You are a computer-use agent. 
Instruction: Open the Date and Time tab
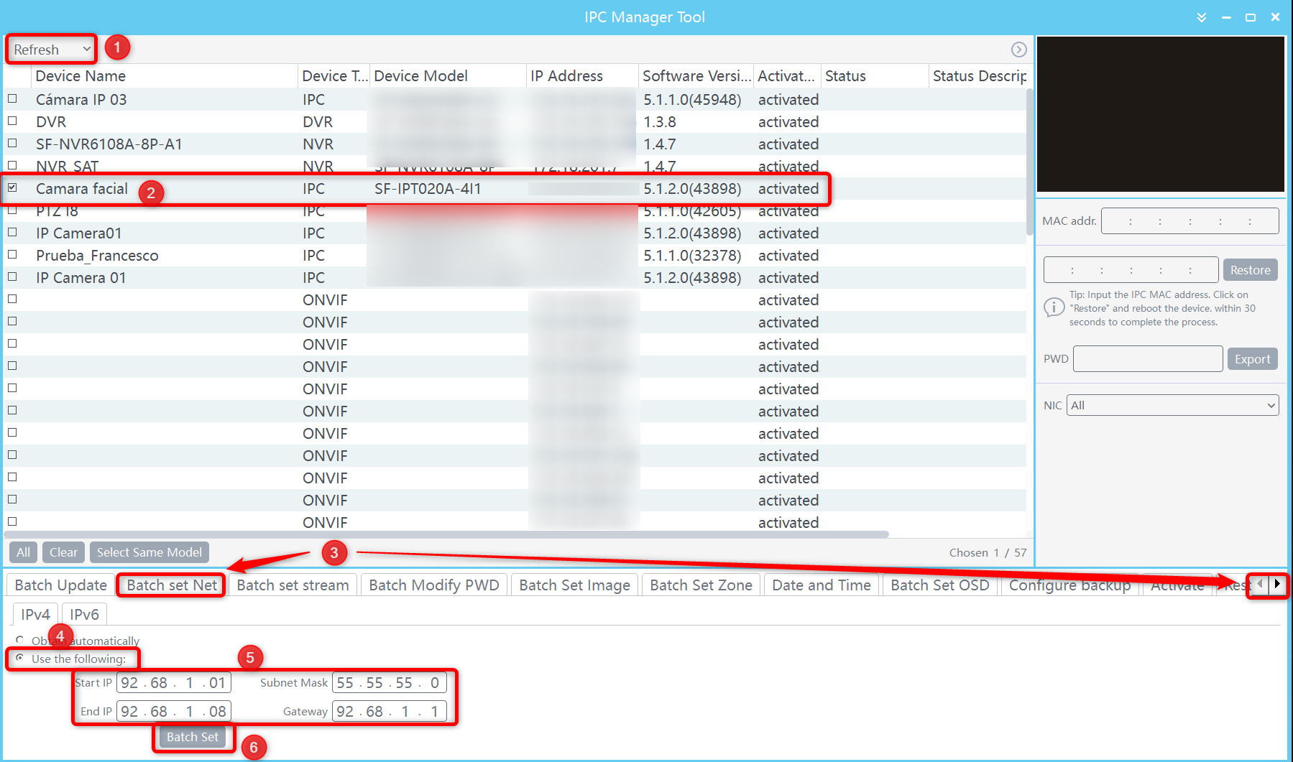[x=821, y=585]
